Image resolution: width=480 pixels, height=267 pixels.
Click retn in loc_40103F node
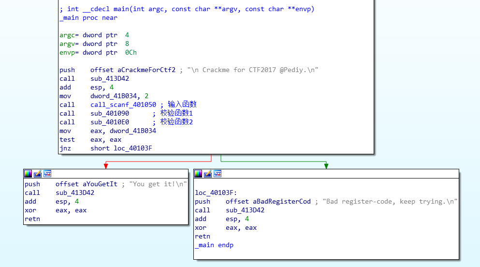click(203, 237)
